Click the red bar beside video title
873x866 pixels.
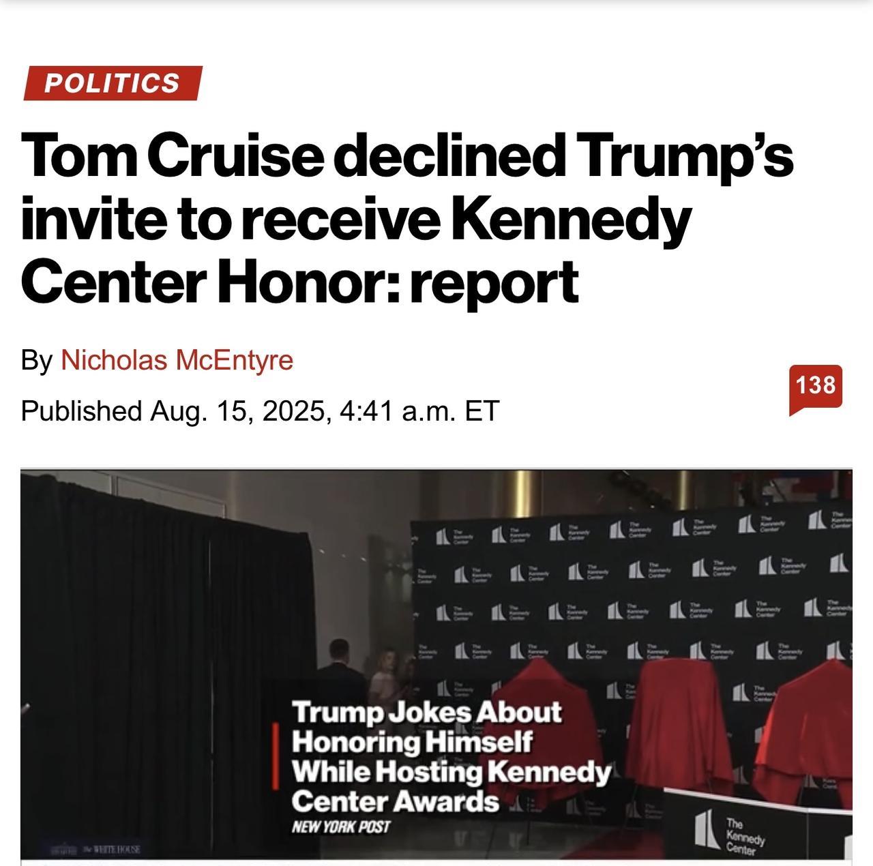[x=274, y=756]
